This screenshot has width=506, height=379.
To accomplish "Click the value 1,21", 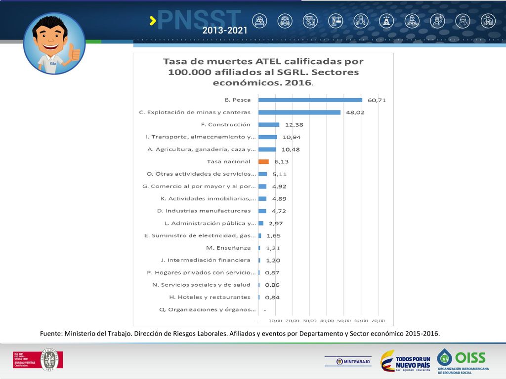I will pyautogui.click(x=273, y=248).
